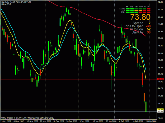Click the Daily Av value 36
The width and height of the screenshot is (165, 123).
pyautogui.click(x=149, y=32)
